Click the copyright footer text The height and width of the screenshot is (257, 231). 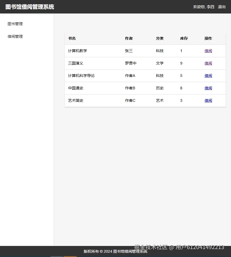point(115,251)
